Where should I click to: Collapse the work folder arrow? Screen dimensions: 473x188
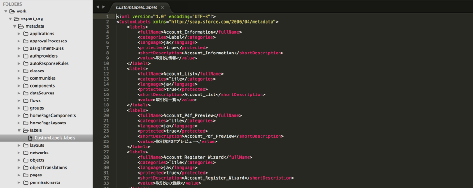pyautogui.click(x=6, y=12)
